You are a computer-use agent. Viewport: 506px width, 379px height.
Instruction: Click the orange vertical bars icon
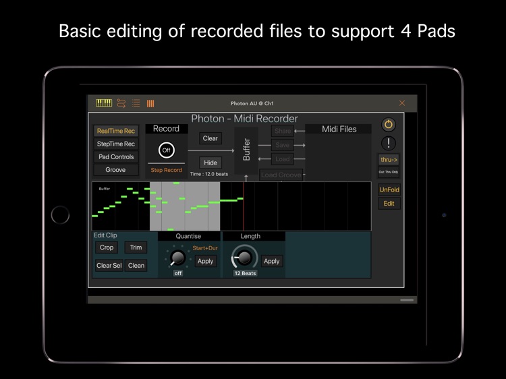[x=150, y=103]
